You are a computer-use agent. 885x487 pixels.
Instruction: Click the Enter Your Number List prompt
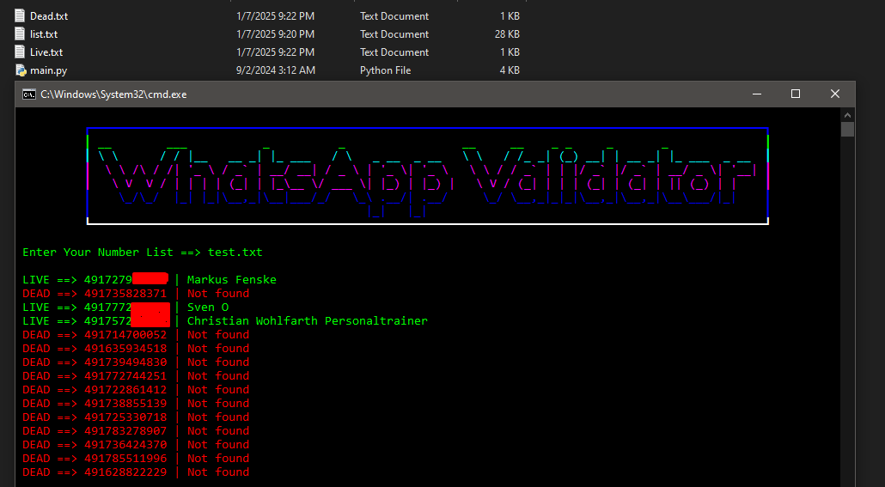tap(111, 253)
